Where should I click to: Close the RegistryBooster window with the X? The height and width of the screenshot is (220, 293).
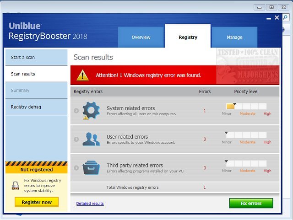[x=277, y=18]
